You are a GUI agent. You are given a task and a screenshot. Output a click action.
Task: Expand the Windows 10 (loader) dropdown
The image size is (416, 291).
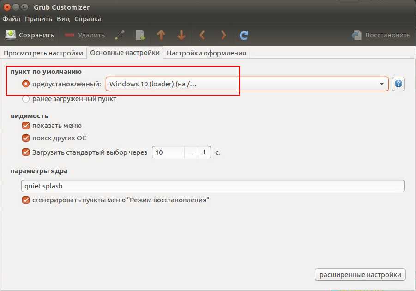(247, 84)
